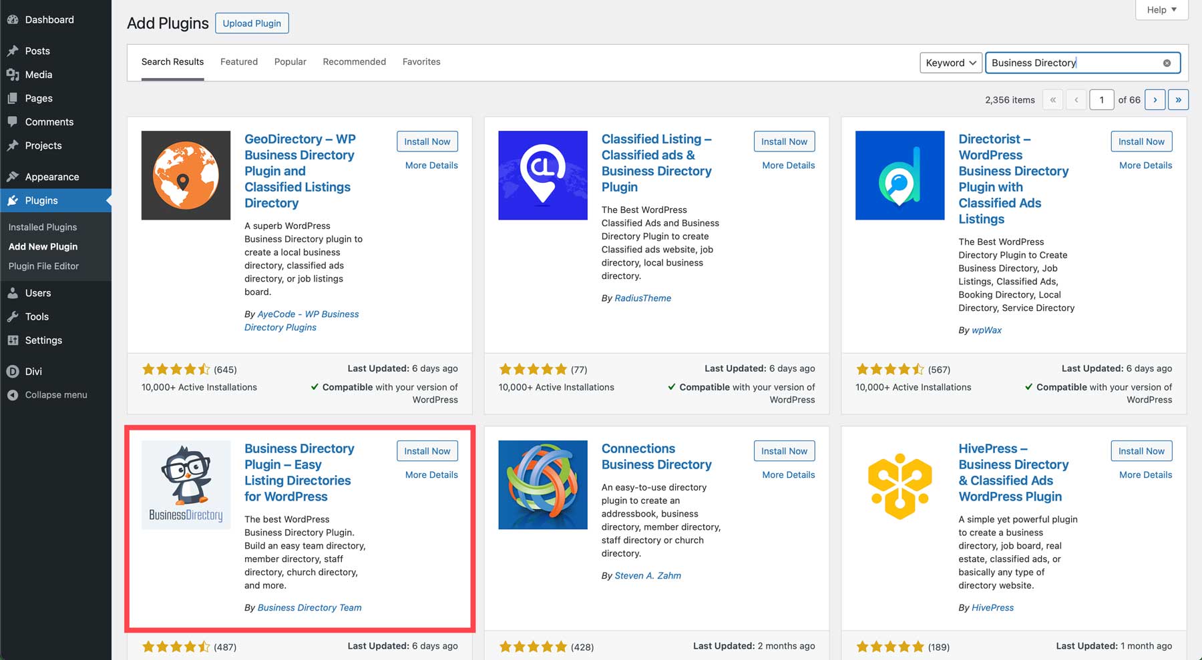Expand the Help panel
This screenshot has height=660, width=1202.
pos(1161,10)
